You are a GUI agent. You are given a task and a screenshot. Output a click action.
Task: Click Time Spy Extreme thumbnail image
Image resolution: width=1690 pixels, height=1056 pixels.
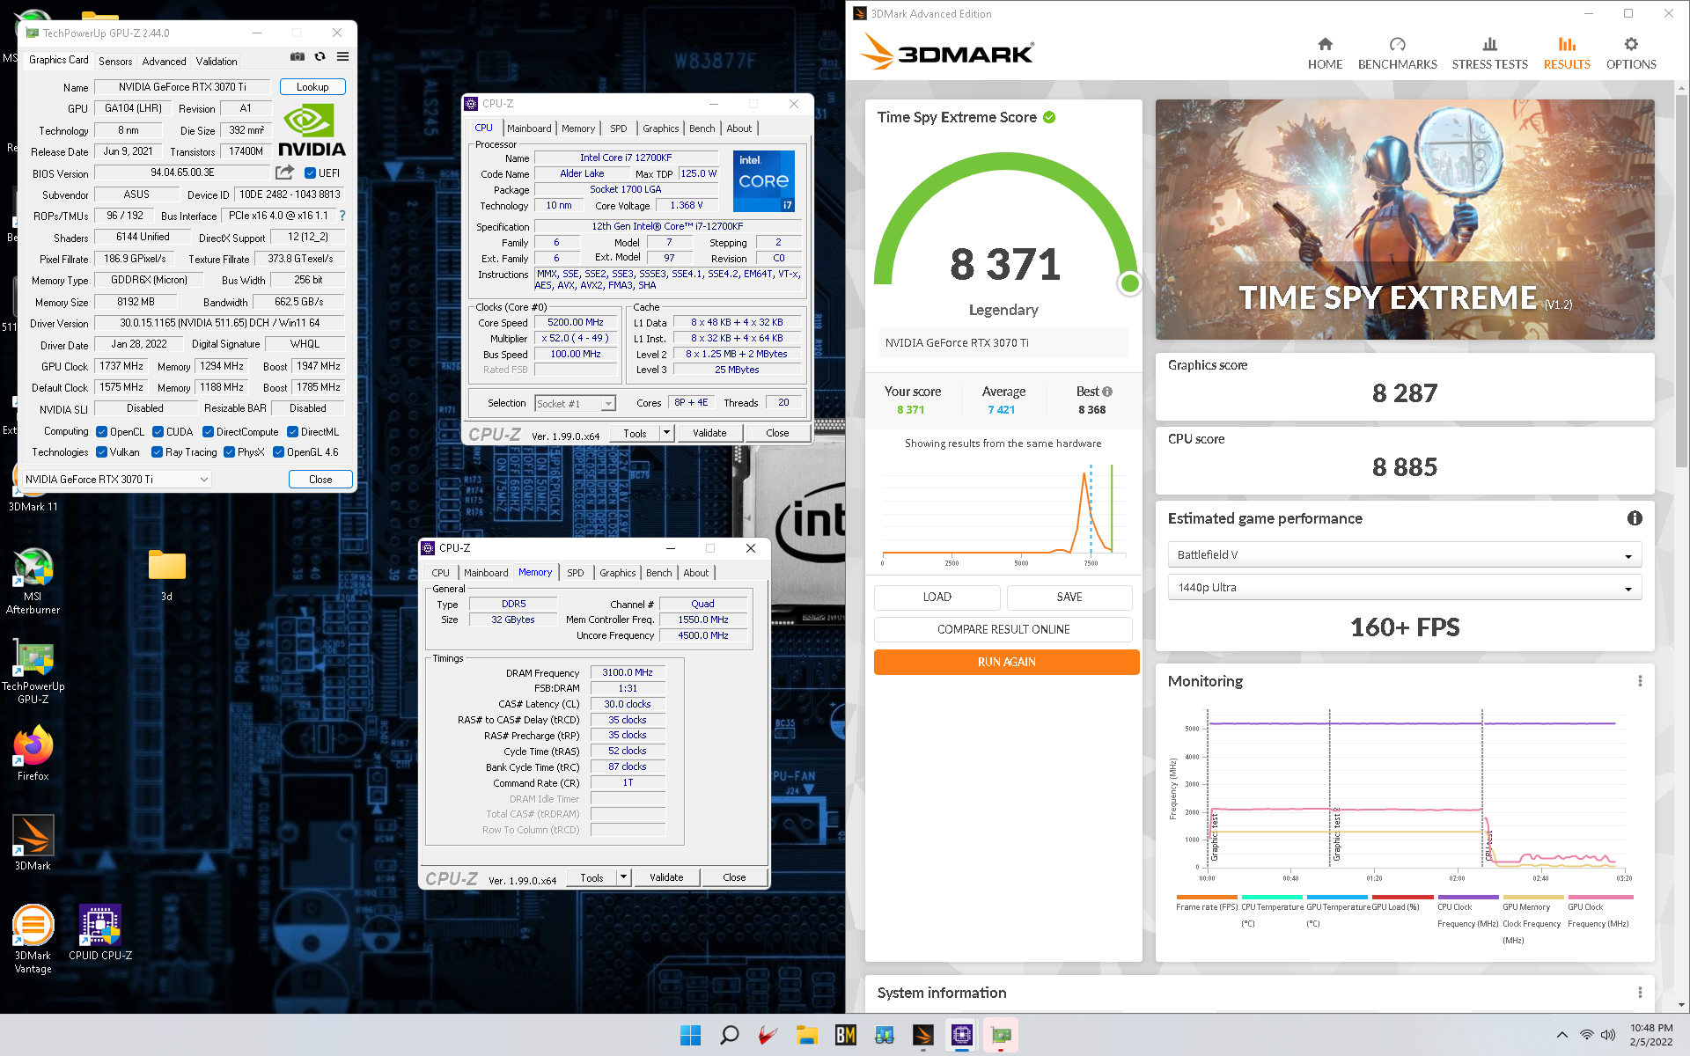[1405, 219]
